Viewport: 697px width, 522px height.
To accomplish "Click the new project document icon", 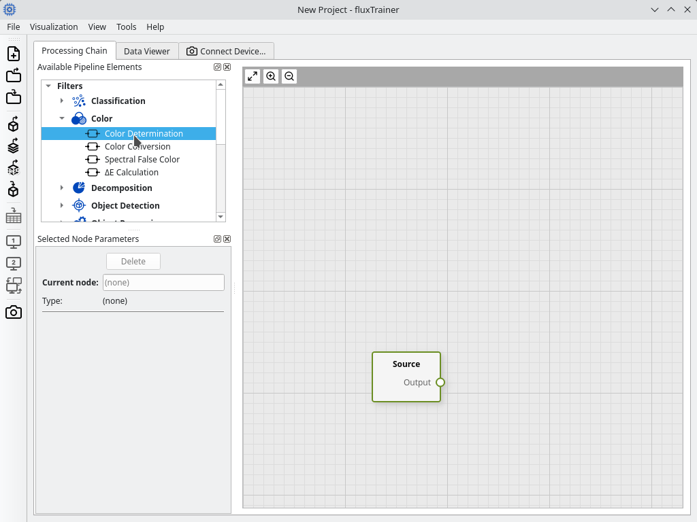I will pyautogui.click(x=14, y=54).
